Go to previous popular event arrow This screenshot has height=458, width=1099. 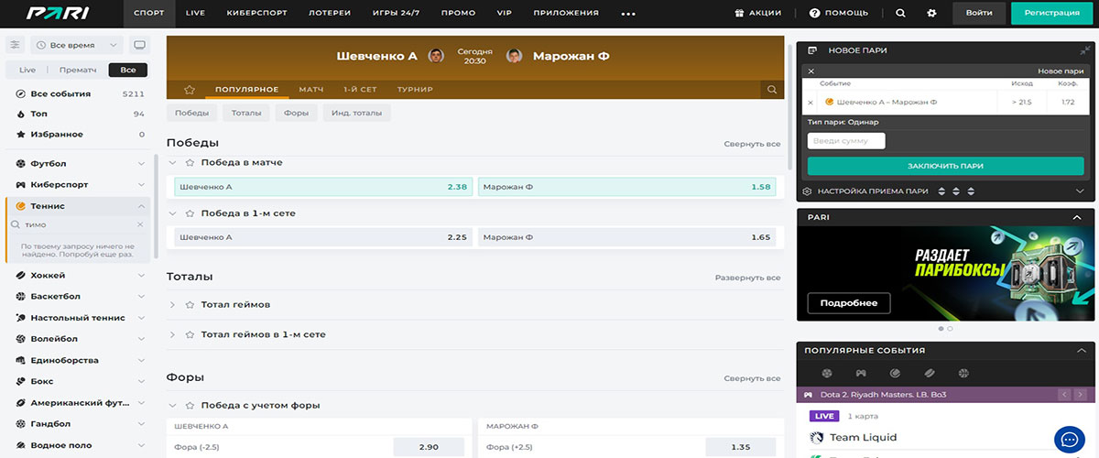[1064, 395]
